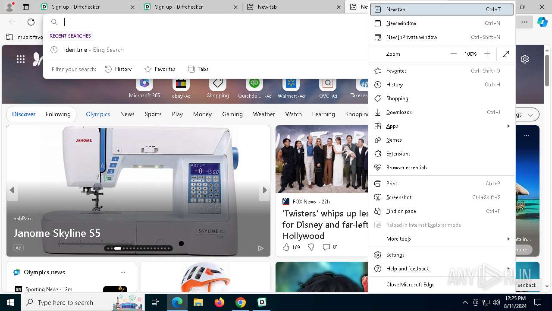Image resolution: width=552 pixels, height=311 pixels.
Task: Select Close Microsoft Edge
Action: point(442,285)
